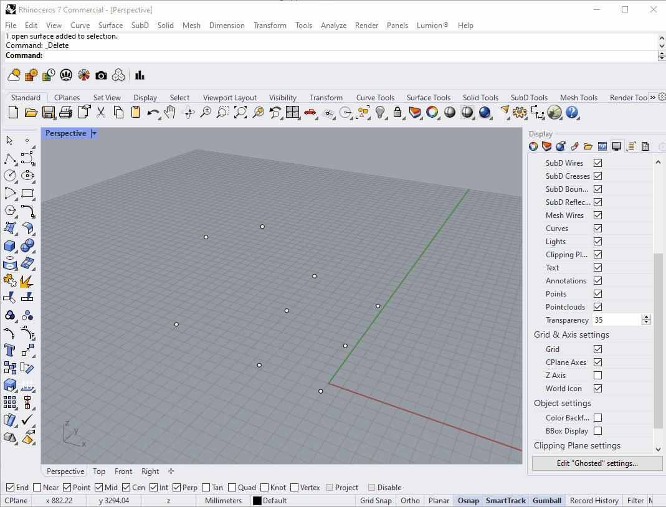Image resolution: width=666 pixels, height=507 pixels.
Task: Select the Polyline tool in sidebar
Action: tap(10, 159)
